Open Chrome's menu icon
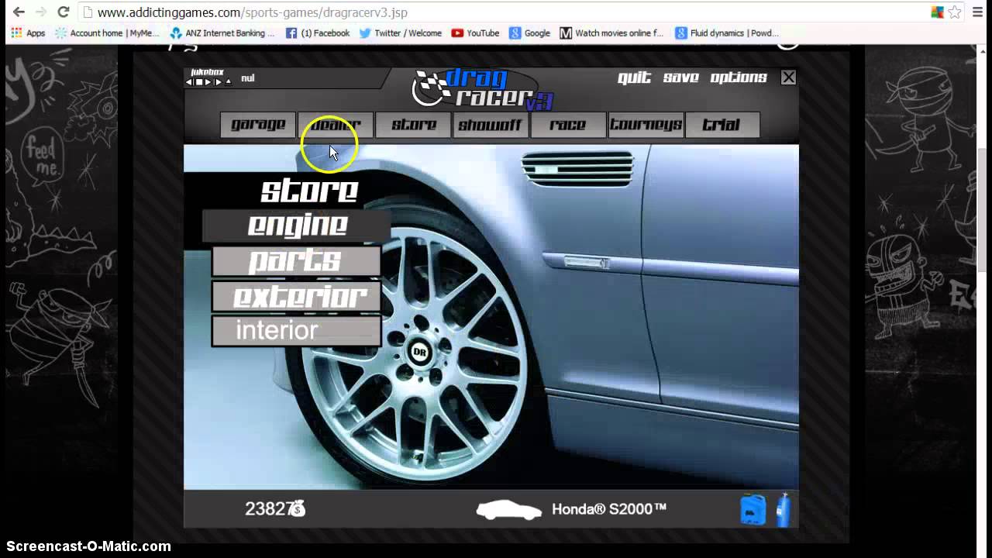992x558 pixels. [976, 12]
